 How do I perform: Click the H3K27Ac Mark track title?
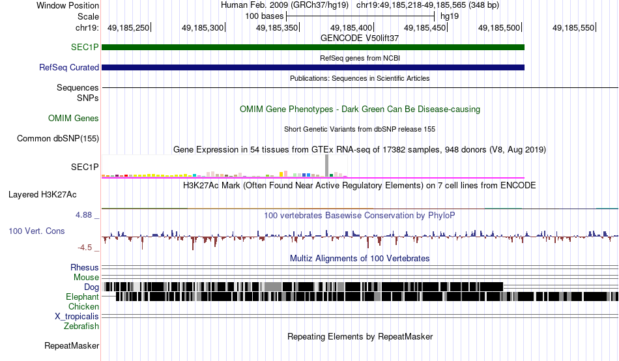pos(360,186)
